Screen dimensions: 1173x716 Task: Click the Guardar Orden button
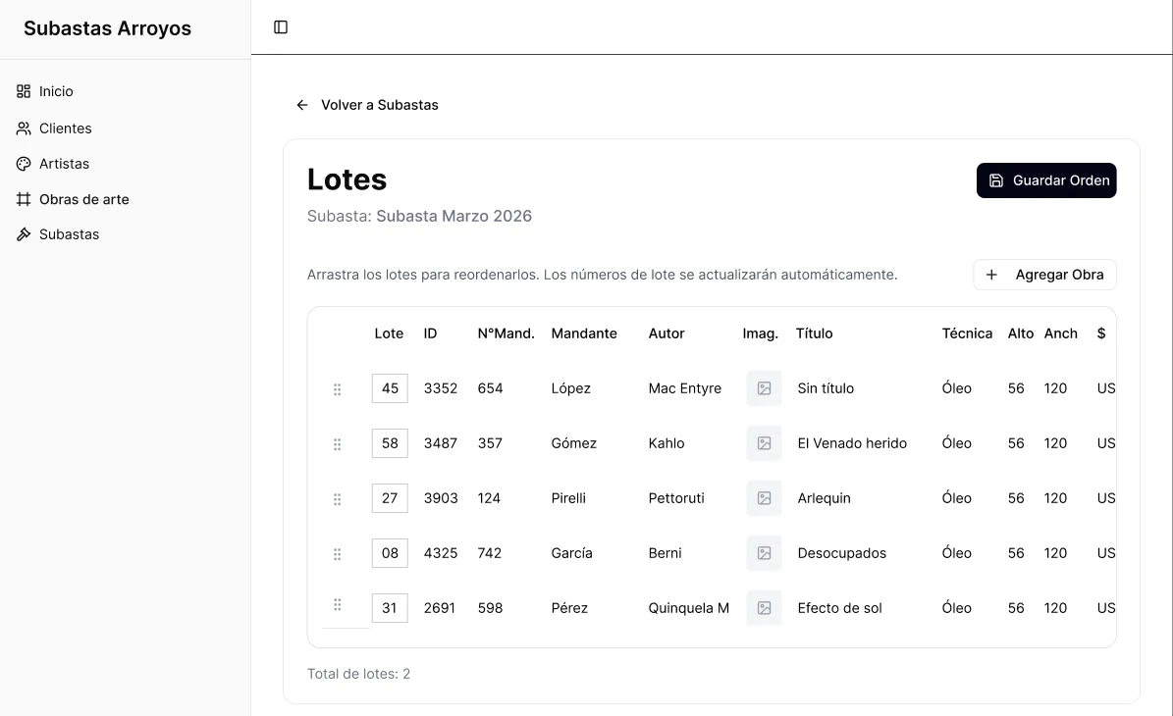pyautogui.click(x=1045, y=180)
